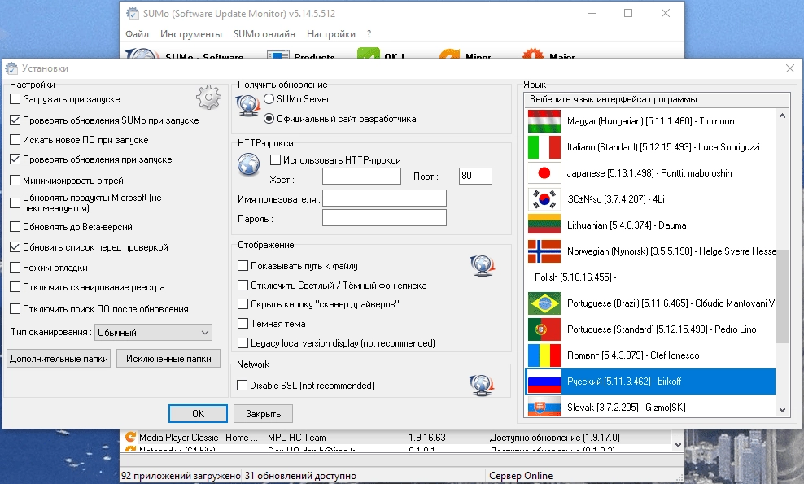Select the Norwegian flag icon
The height and width of the screenshot is (484, 804).
click(544, 251)
